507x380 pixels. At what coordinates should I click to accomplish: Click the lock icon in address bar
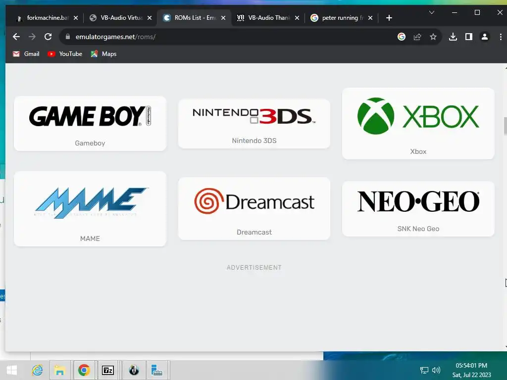click(x=67, y=37)
